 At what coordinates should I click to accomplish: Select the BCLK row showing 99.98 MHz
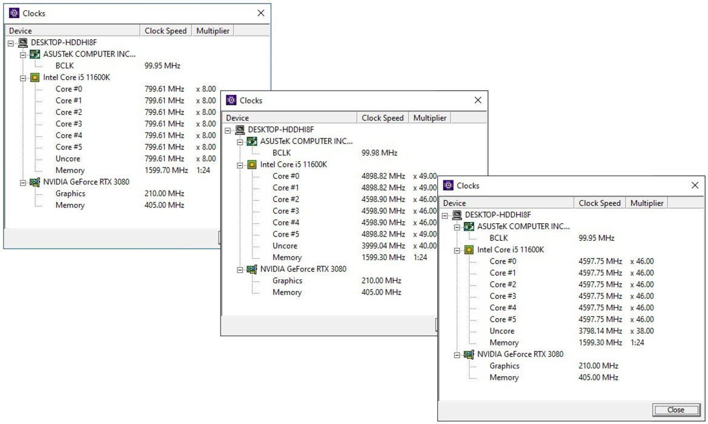(x=334, y=152)
